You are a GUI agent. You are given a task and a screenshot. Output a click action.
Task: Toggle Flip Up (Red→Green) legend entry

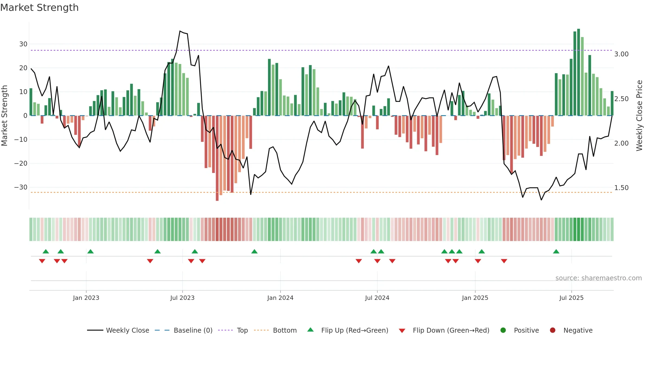[348, 330]
